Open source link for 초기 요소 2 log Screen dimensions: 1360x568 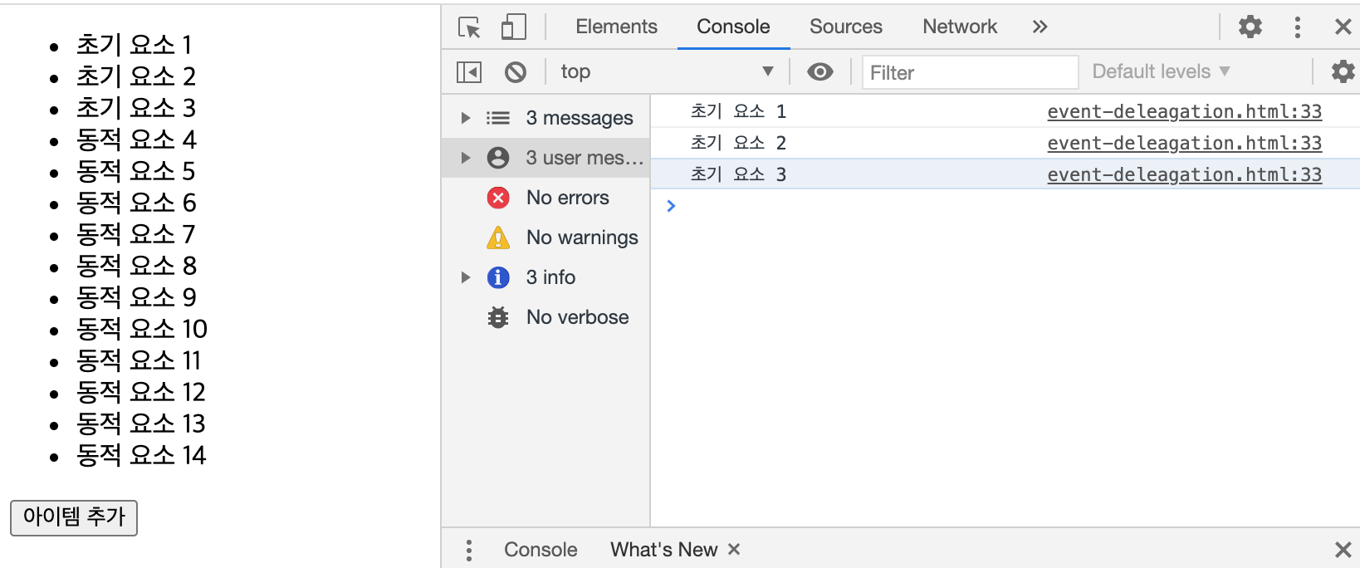click(x=1183, y=143)
